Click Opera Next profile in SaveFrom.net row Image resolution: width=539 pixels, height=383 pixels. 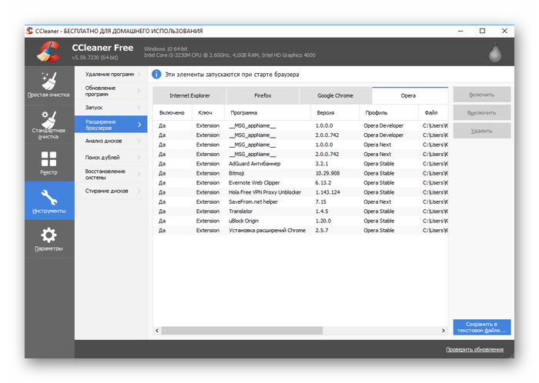click(377, 201)
